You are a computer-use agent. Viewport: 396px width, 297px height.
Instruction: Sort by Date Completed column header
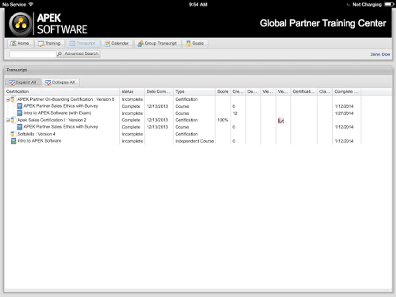pos(159,92)
